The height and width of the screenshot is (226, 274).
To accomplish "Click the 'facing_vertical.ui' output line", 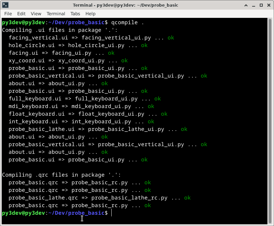I will pos(91,38).
